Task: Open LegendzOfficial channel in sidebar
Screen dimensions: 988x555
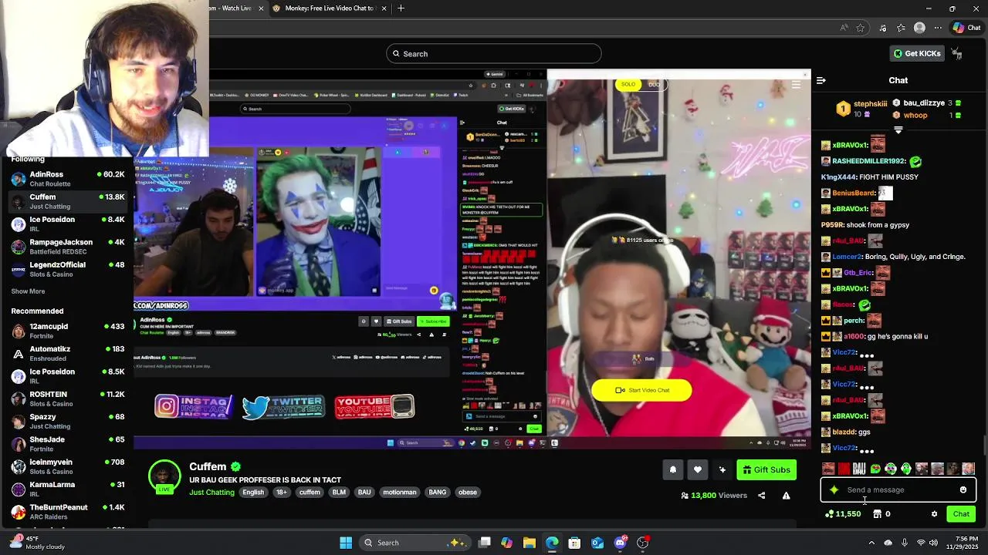Action: [x=67, y=269]
